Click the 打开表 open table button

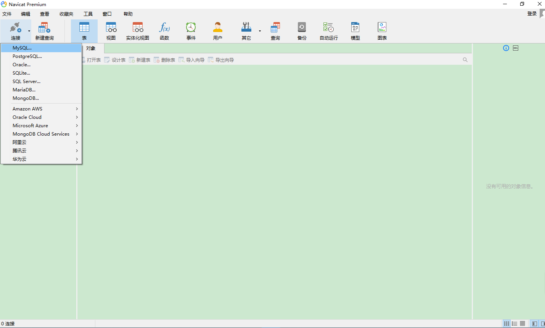[x=92, y=60]
